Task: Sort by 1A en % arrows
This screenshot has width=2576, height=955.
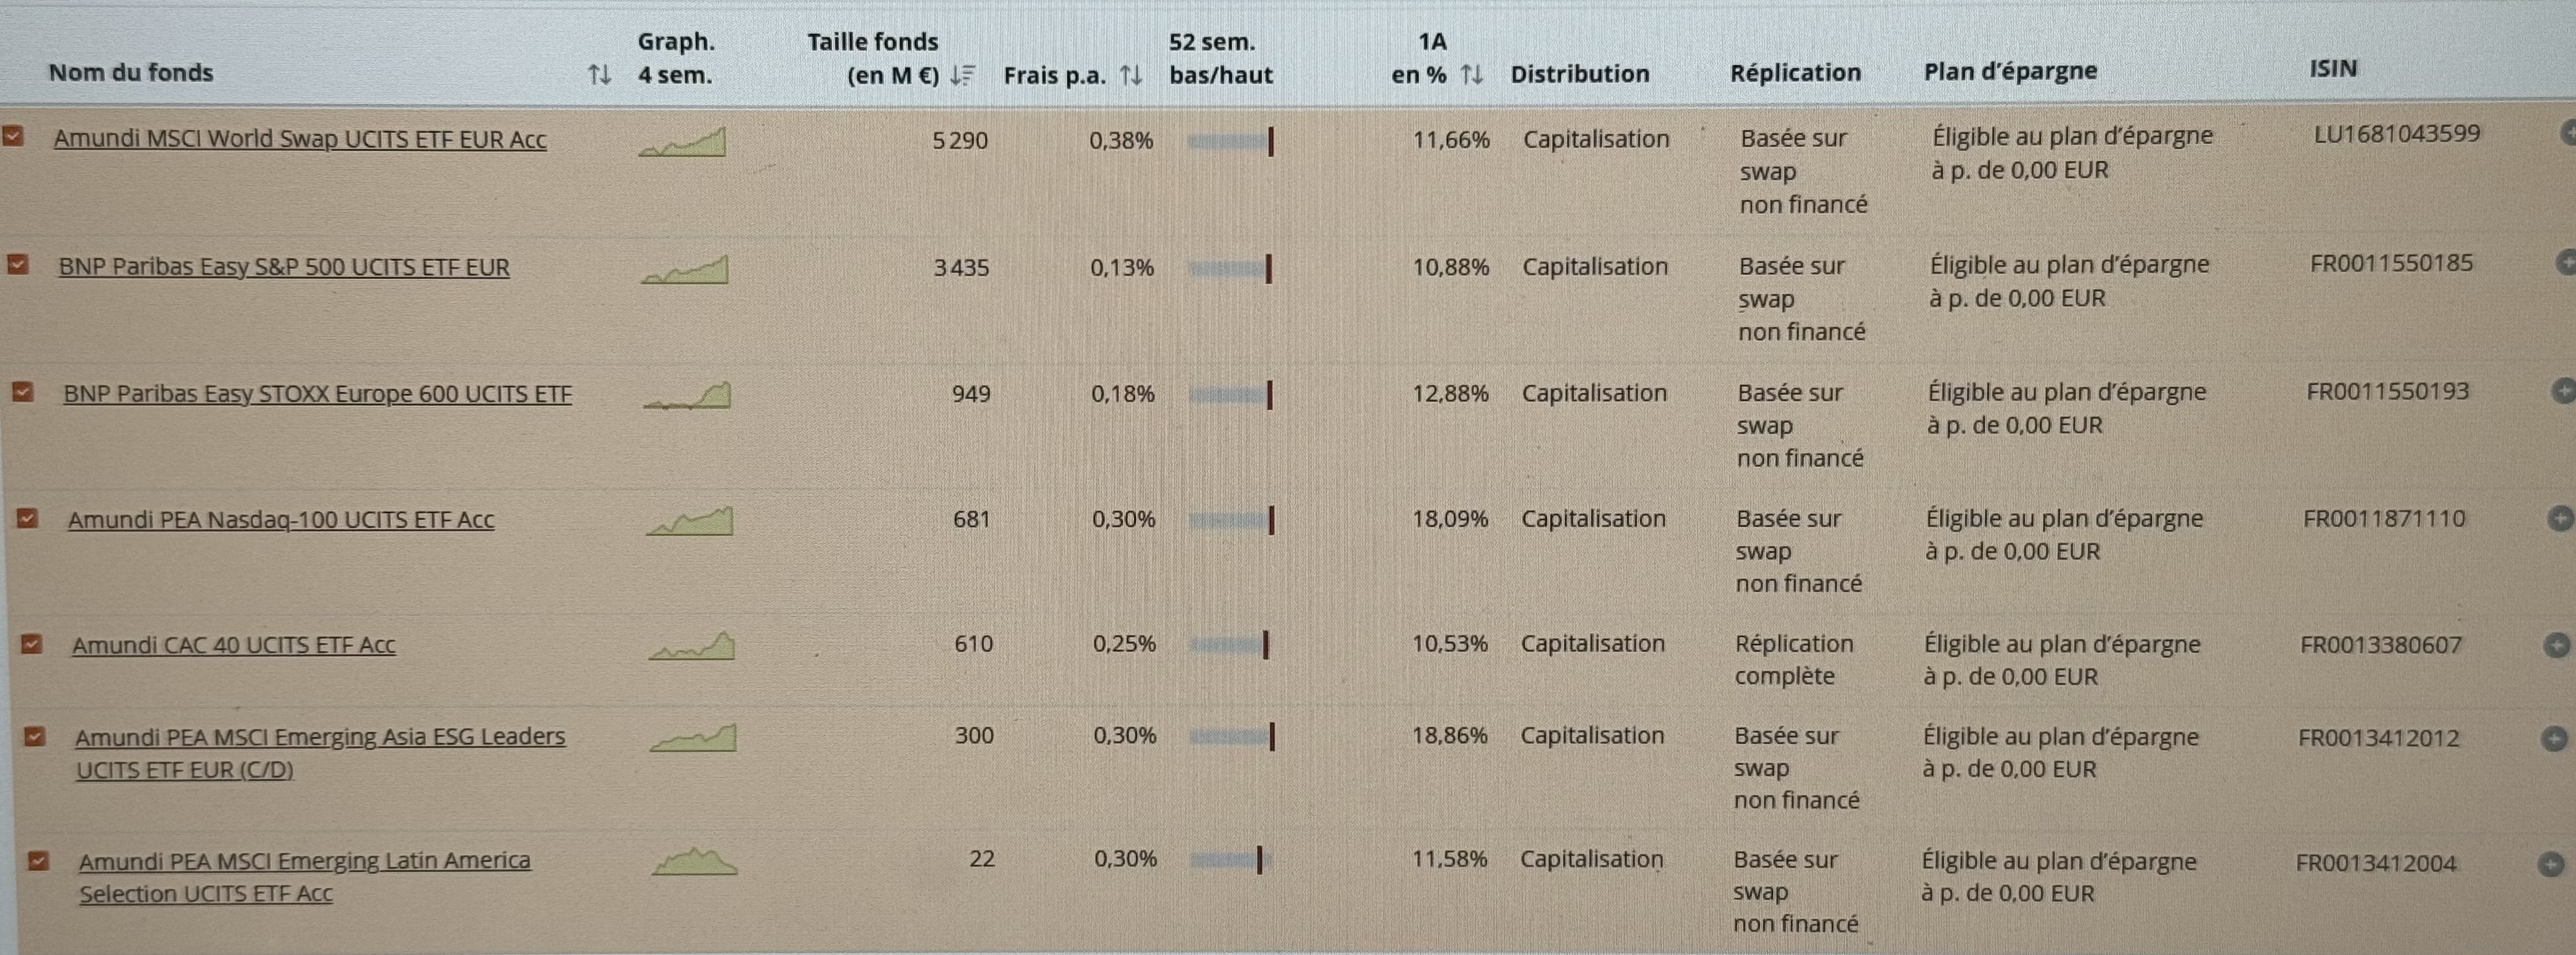Action: click(x=1472, y=75)
